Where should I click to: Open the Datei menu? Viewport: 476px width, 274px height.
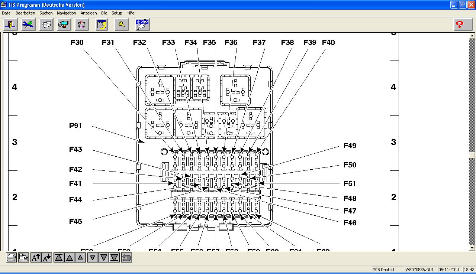[x=7, y=13]
